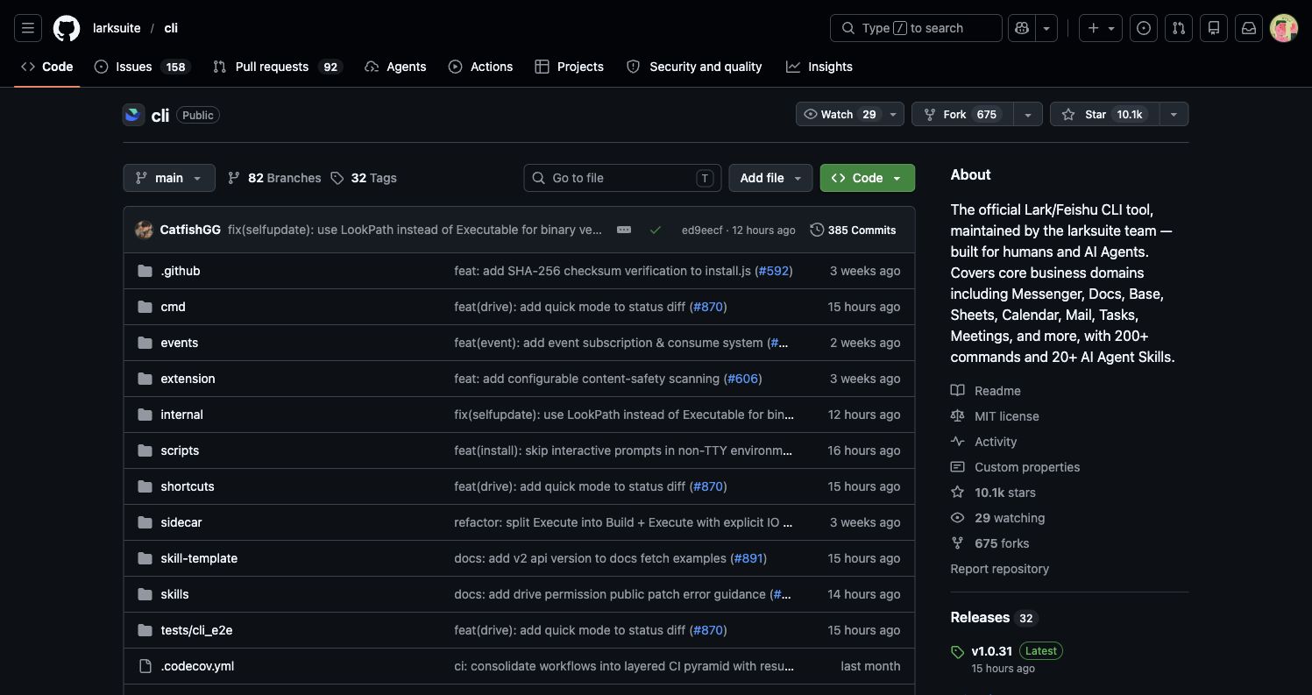Open the Add file dropdown
The height and width of the screenshot is (695, 1312).
(770, 178)
